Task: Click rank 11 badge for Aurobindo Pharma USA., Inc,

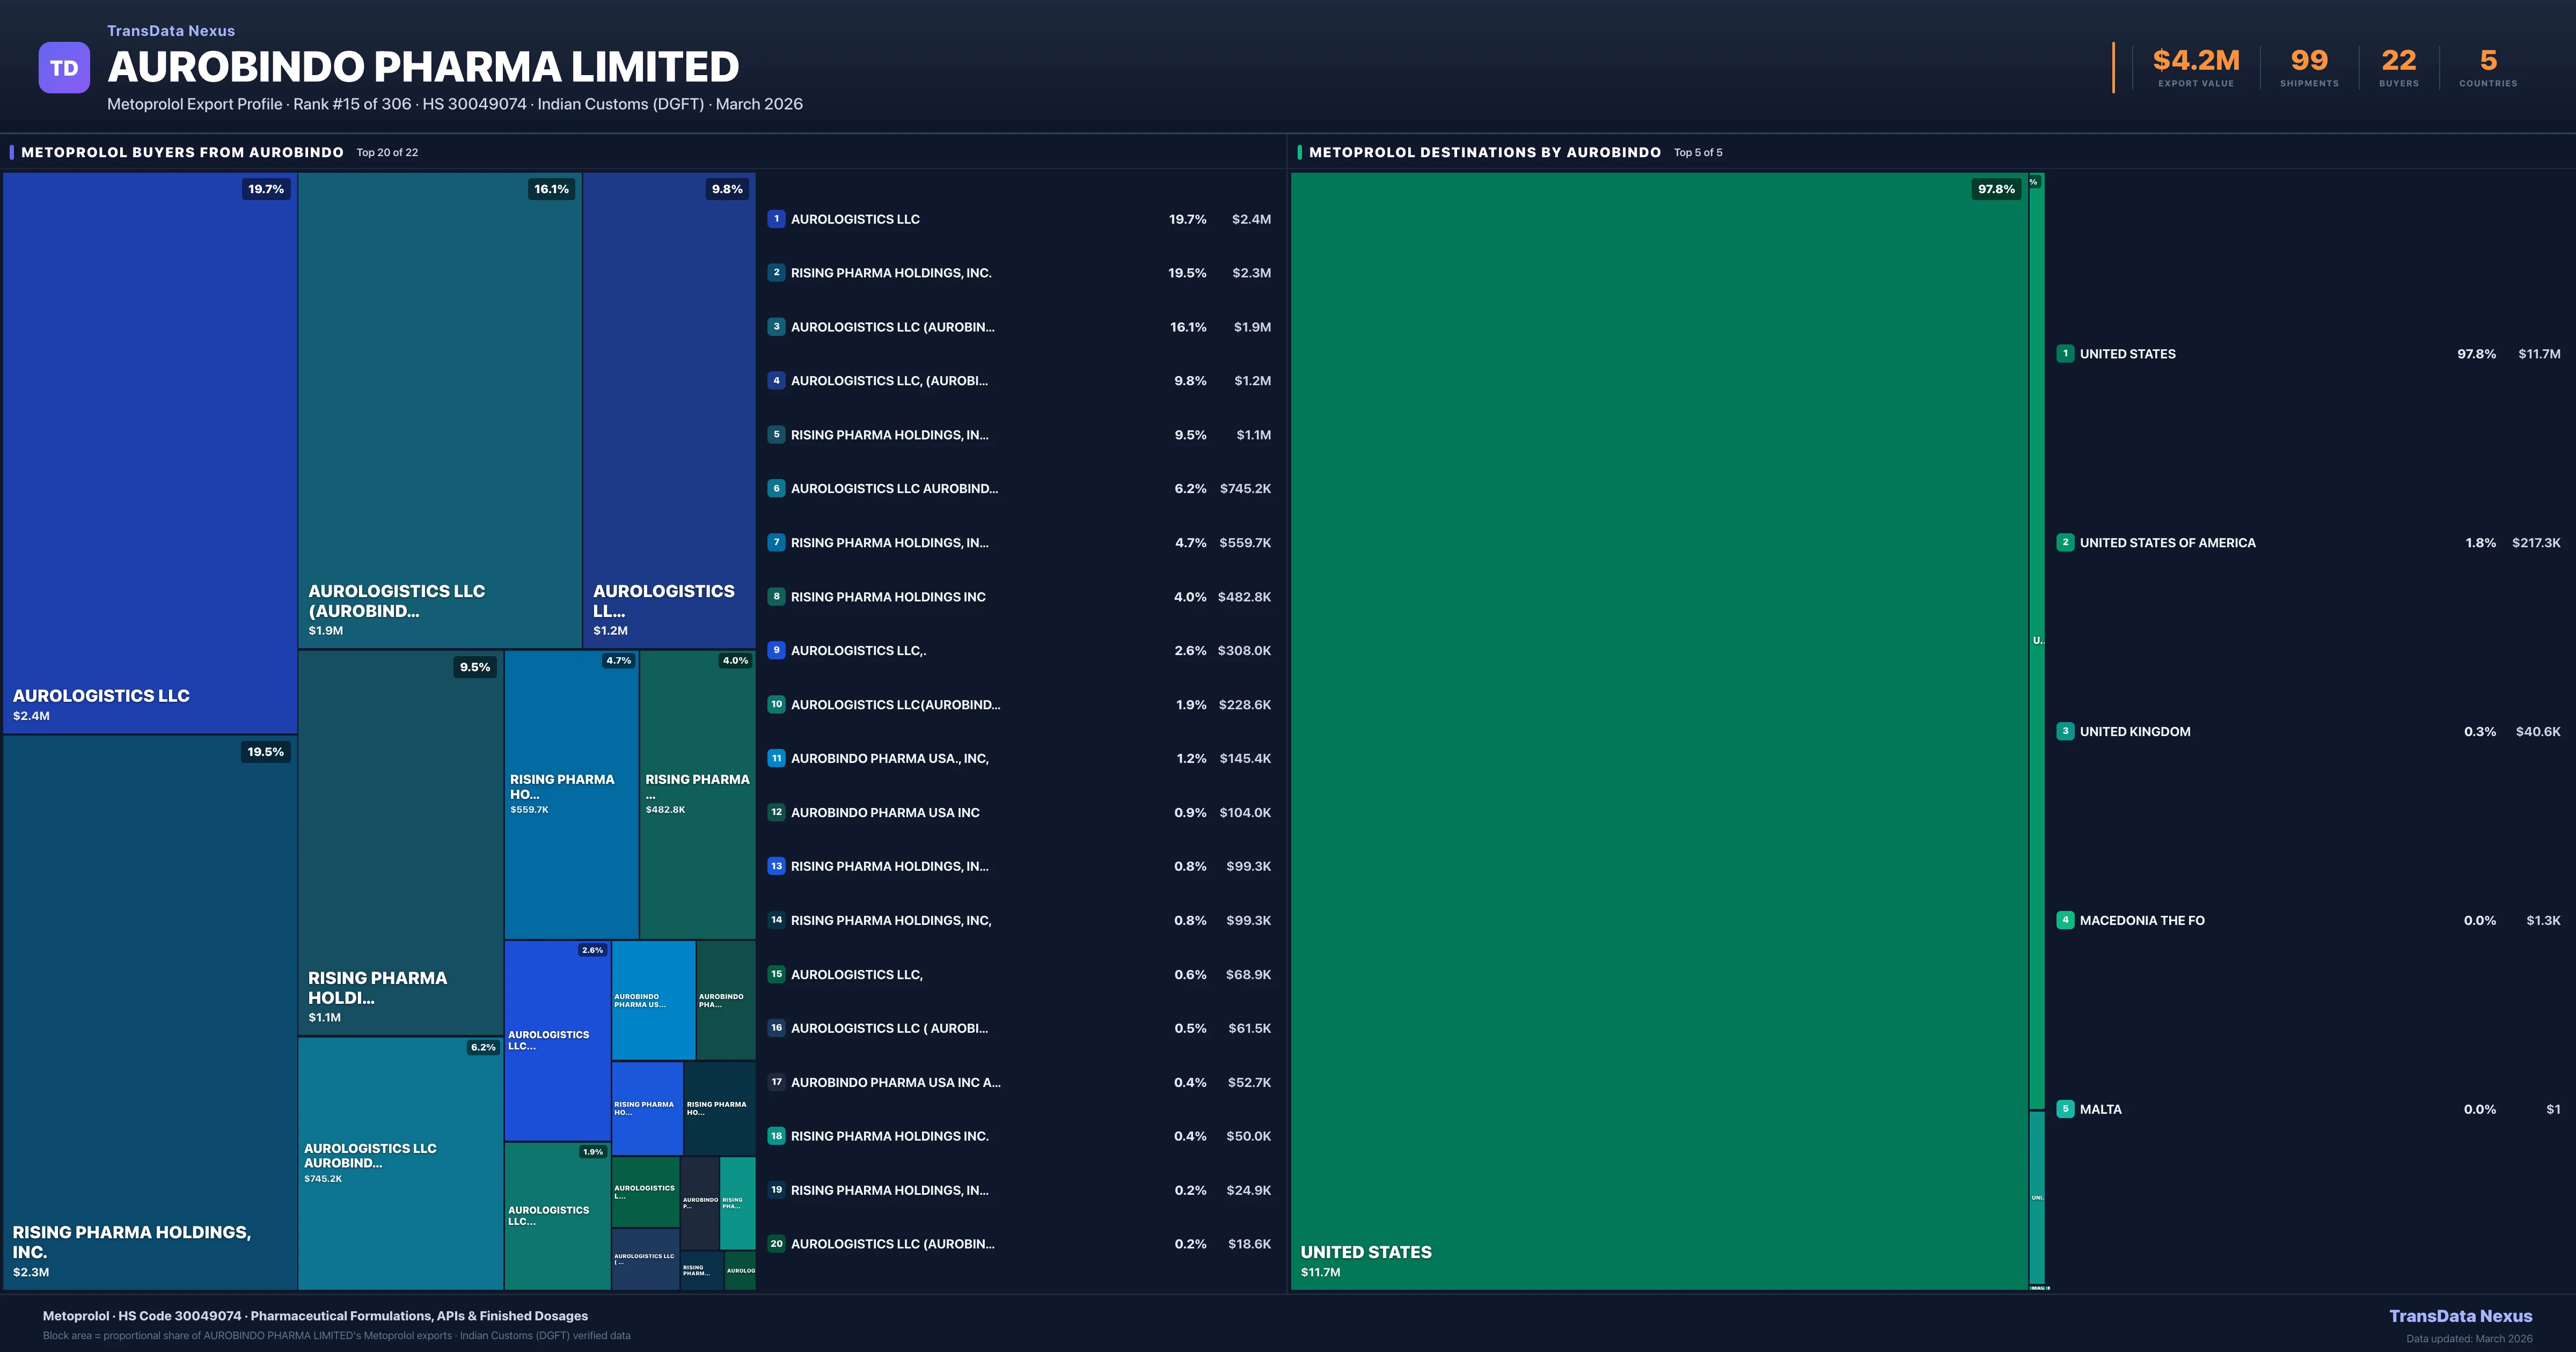Action: click(x=776, y=759)
